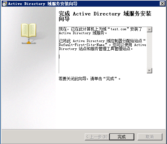Click the blank white area below the instruction text
This screenshot has height=144, width=167.
click(110, 104)
